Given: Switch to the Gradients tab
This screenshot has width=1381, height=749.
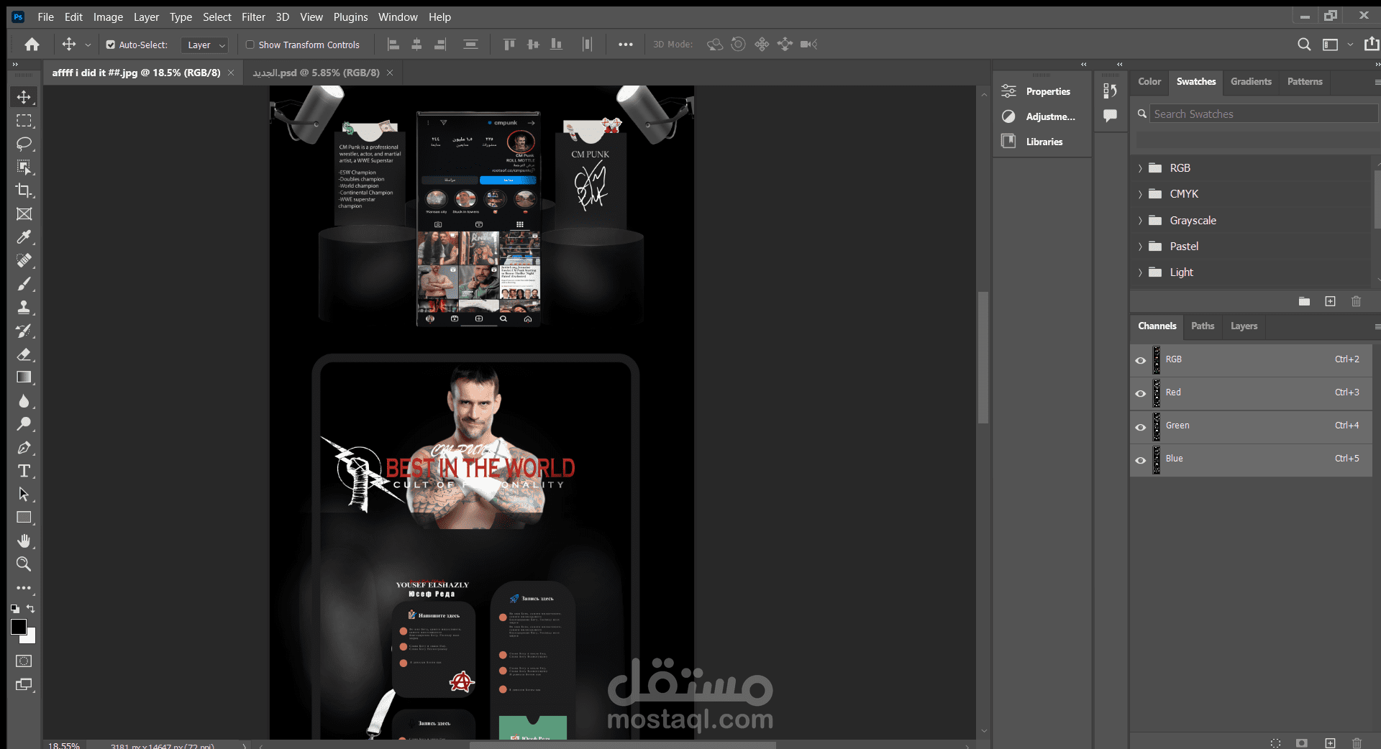Looking at the screenshot, I should [1251, 82].
